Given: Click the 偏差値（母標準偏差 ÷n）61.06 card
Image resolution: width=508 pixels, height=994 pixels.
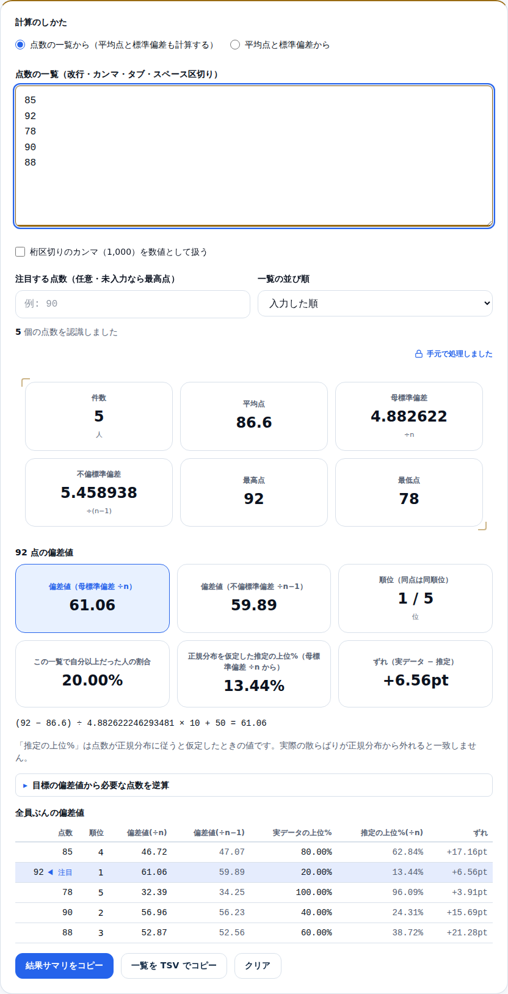Looking at the screenshot, I should coord(92,598).
